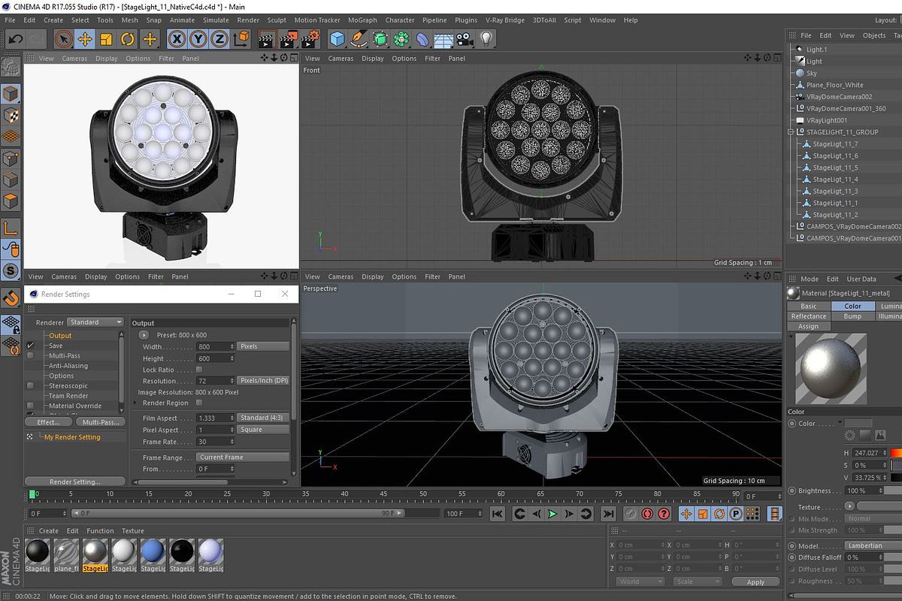Open the floor environment icon
The height and width of the screenshot is (601, 902).
tap(444, 39)
